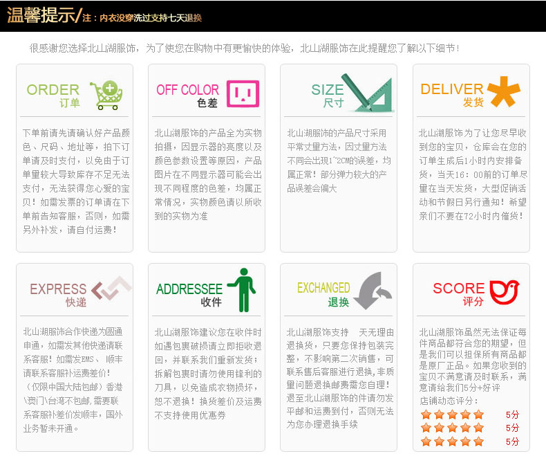The height and width of the screenshot is (465, 546).
Task: Click the first row of five stars
Action: click(452, 414)
